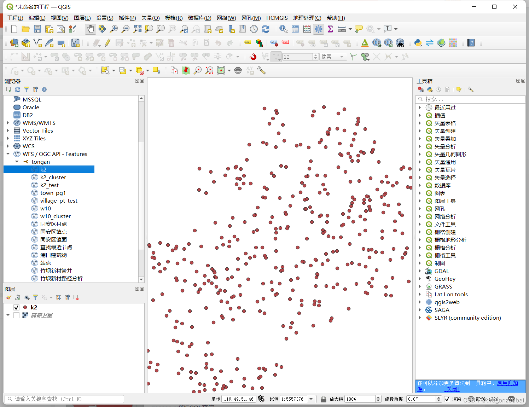Screen dimensions: 529x407
Task: Click the Identify Features tool icon
Action: [x=284, y=29]
